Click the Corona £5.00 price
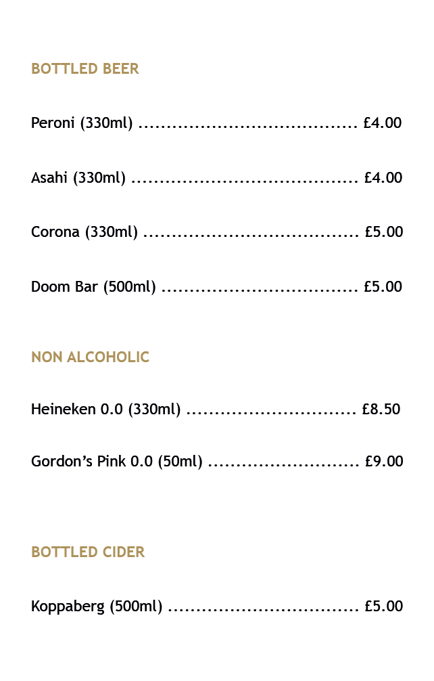The width and height of the screenshot is (434, 681). pyautogui.click(x=384, y=232)
